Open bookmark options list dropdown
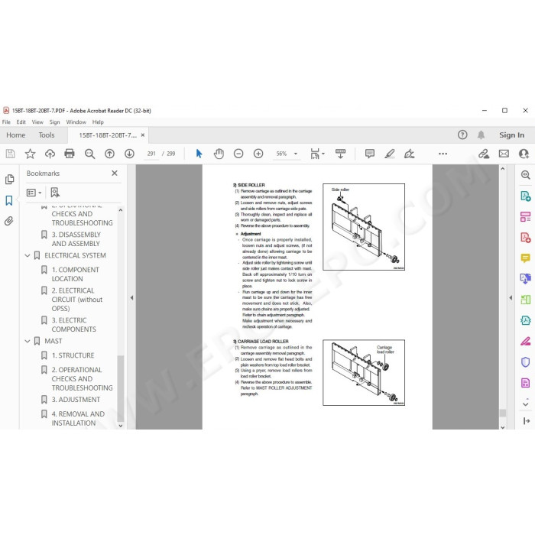535x535 pixels. pyautogui.click(x=34, y=193)
